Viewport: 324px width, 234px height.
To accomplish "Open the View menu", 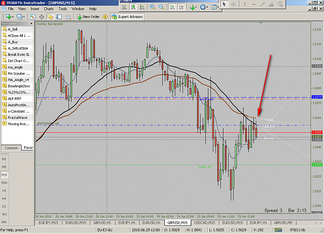I will pos(22,9).
